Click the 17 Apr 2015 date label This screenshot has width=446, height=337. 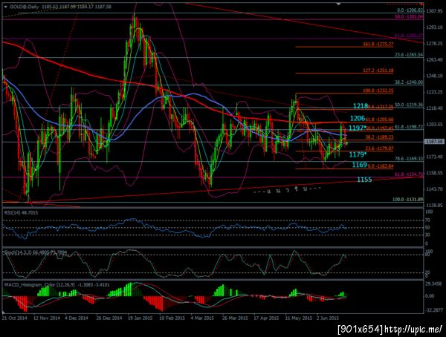click(x=267, y=318)
